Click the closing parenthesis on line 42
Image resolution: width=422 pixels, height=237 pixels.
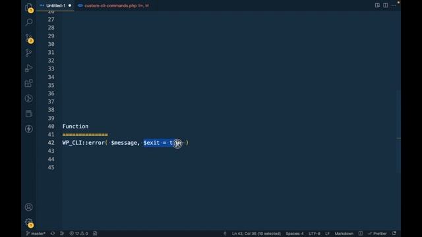click(187, 143)
